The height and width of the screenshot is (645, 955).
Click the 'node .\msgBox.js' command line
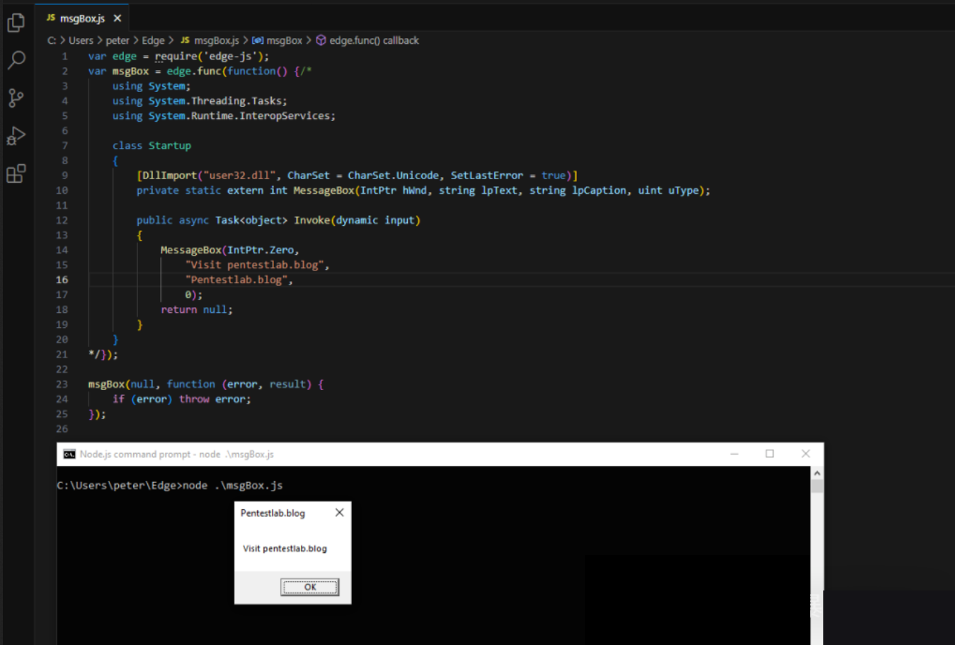click(x=233, y=486)
